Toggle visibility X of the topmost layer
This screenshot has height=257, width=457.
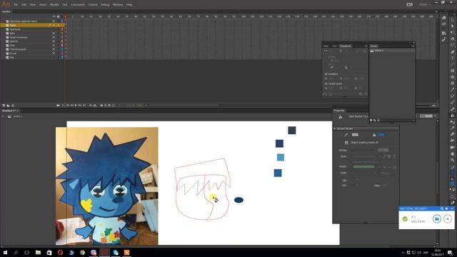pyautogui.click(x=54, y=21)
